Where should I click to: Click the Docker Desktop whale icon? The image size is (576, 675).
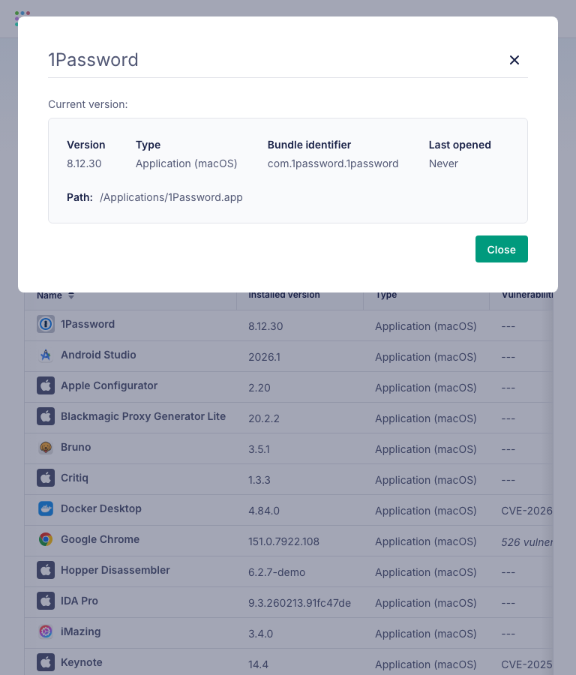46,508
